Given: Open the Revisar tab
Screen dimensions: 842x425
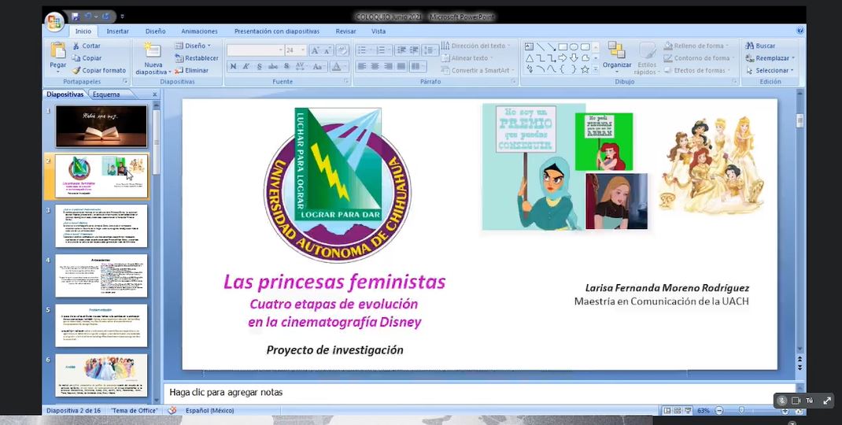Looking at the screenshot, I should [x=345, y=31].
